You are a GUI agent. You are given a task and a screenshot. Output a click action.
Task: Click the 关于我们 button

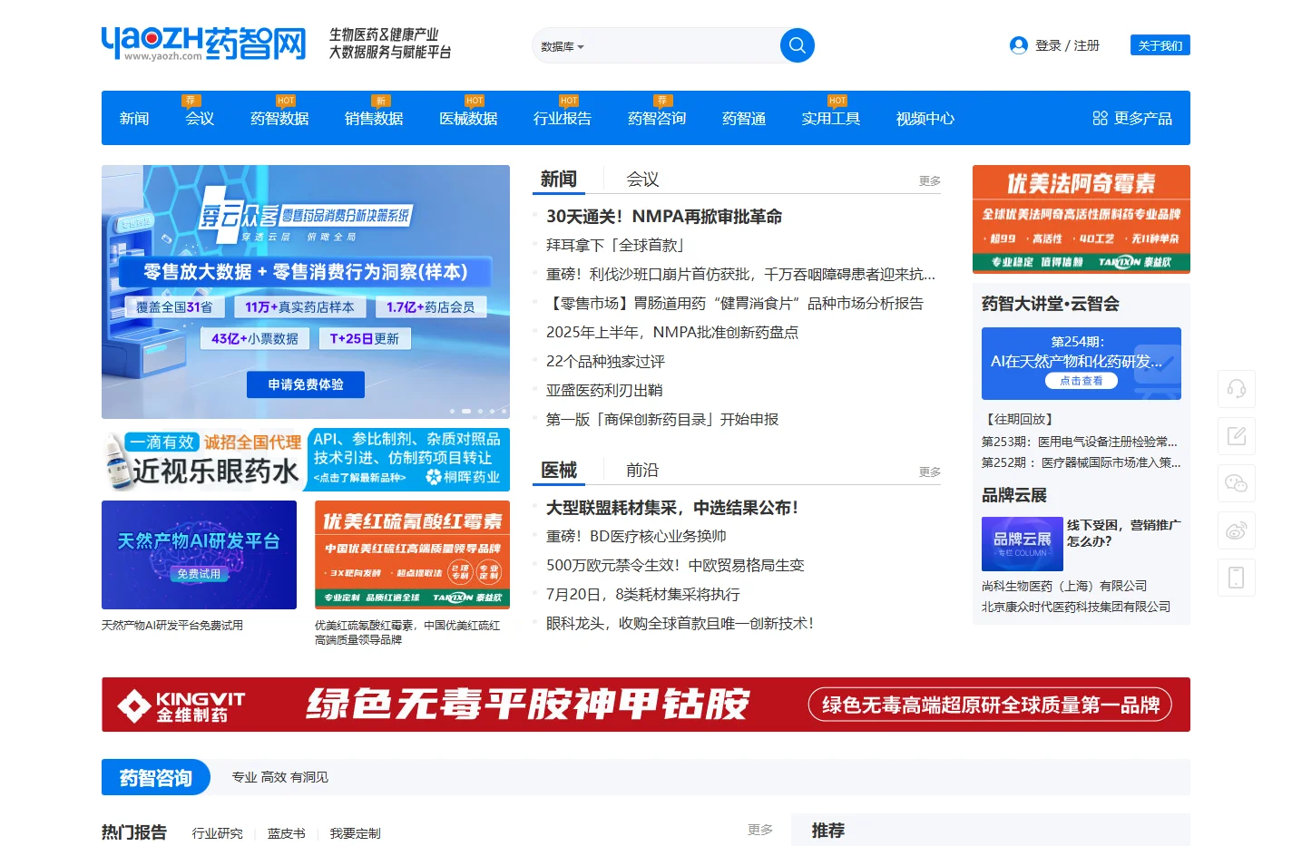point(1160,45)
